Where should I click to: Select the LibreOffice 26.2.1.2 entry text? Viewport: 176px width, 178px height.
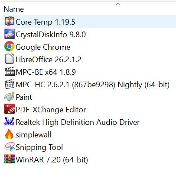[x=49, y=60]
